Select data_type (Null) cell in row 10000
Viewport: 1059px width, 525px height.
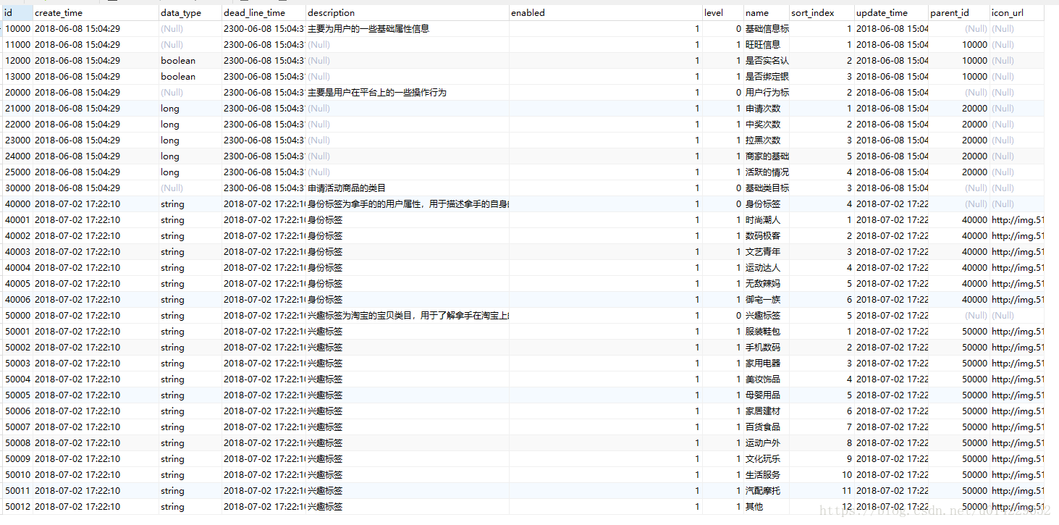(190, 29)
